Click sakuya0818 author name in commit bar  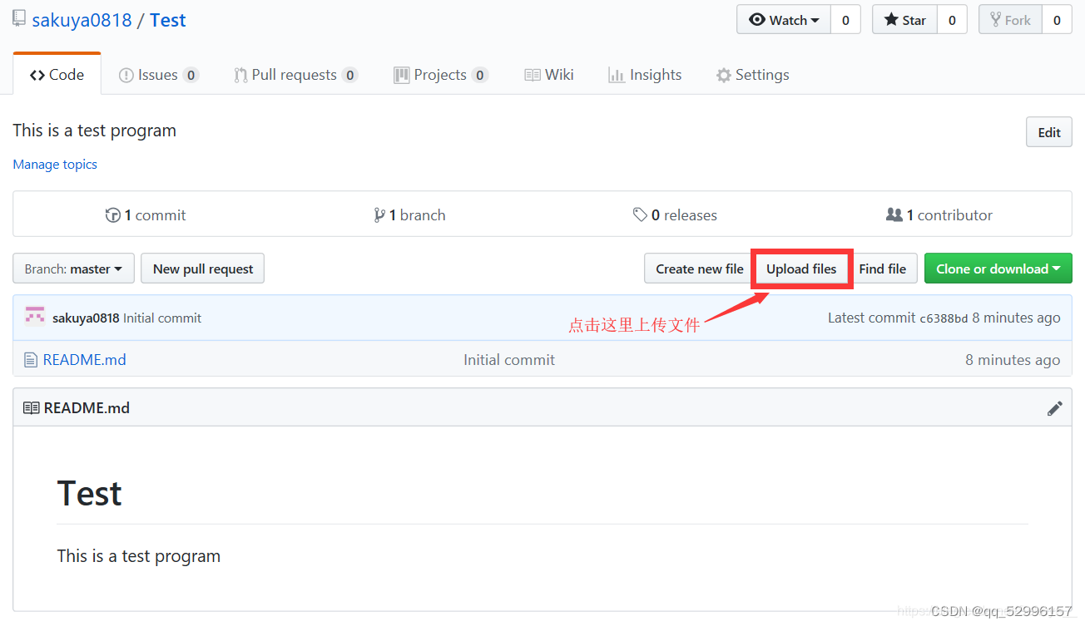[x=86, y=318]
